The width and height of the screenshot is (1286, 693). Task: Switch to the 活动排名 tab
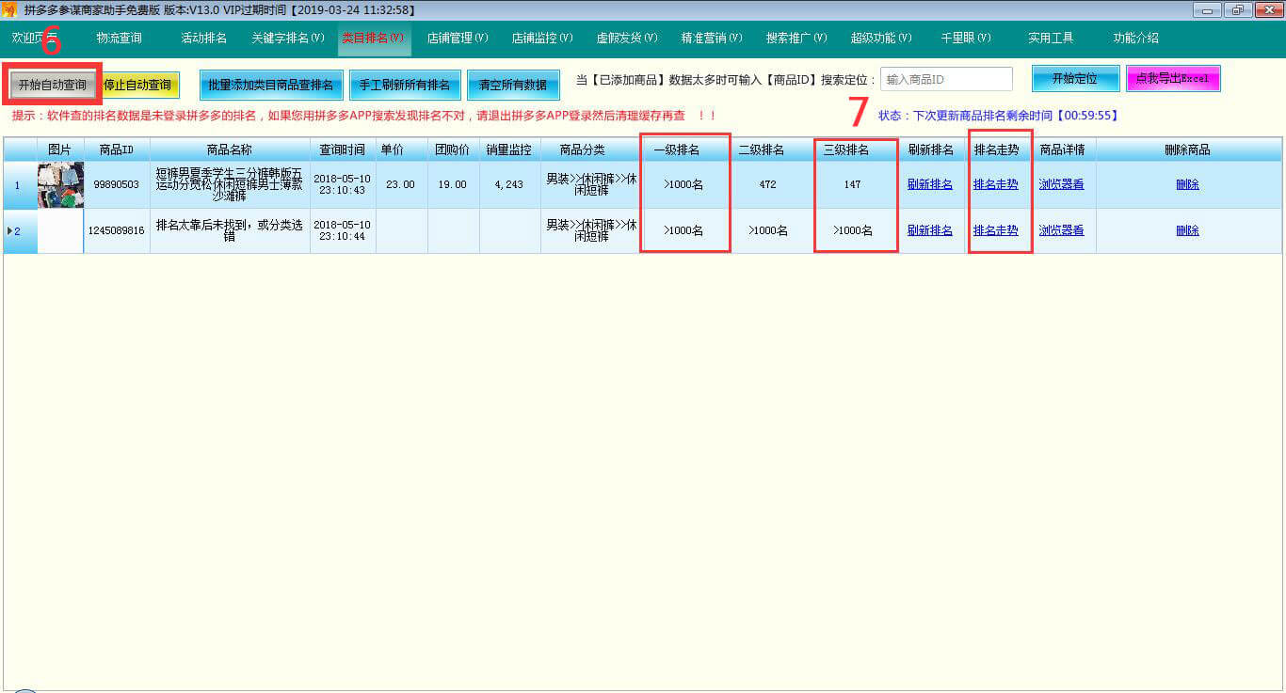click(x=203, y=39)
